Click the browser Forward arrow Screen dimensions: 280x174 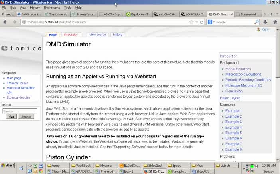point(15,22)
